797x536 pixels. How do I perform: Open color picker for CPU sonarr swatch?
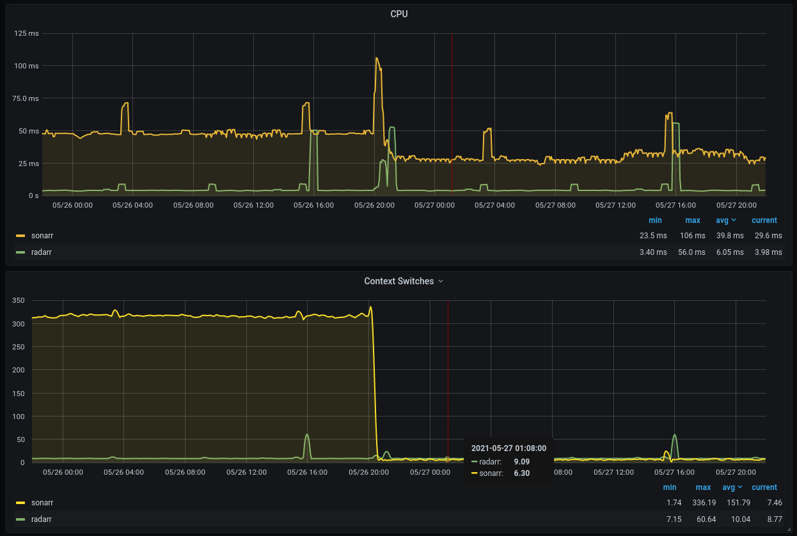[20, 236]
